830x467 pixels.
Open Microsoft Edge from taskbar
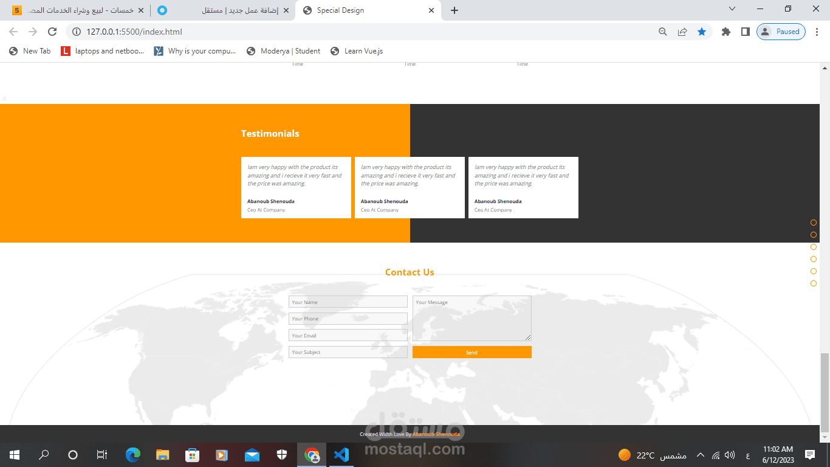pyautogui.click(x=132, y=454)
